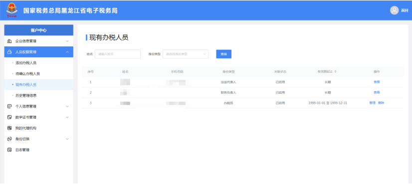412x193 pixels.
Task: Open 历史管理信息 submenu item
Action: point(26,96)
